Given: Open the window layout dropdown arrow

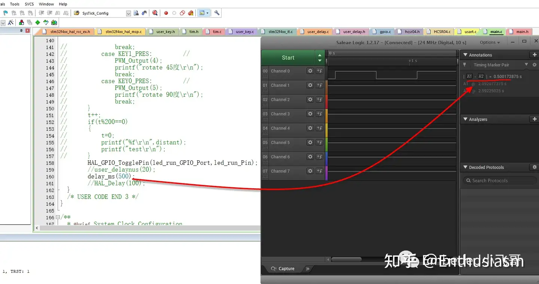Looking at the screenshot, I should tap(207, 13).
